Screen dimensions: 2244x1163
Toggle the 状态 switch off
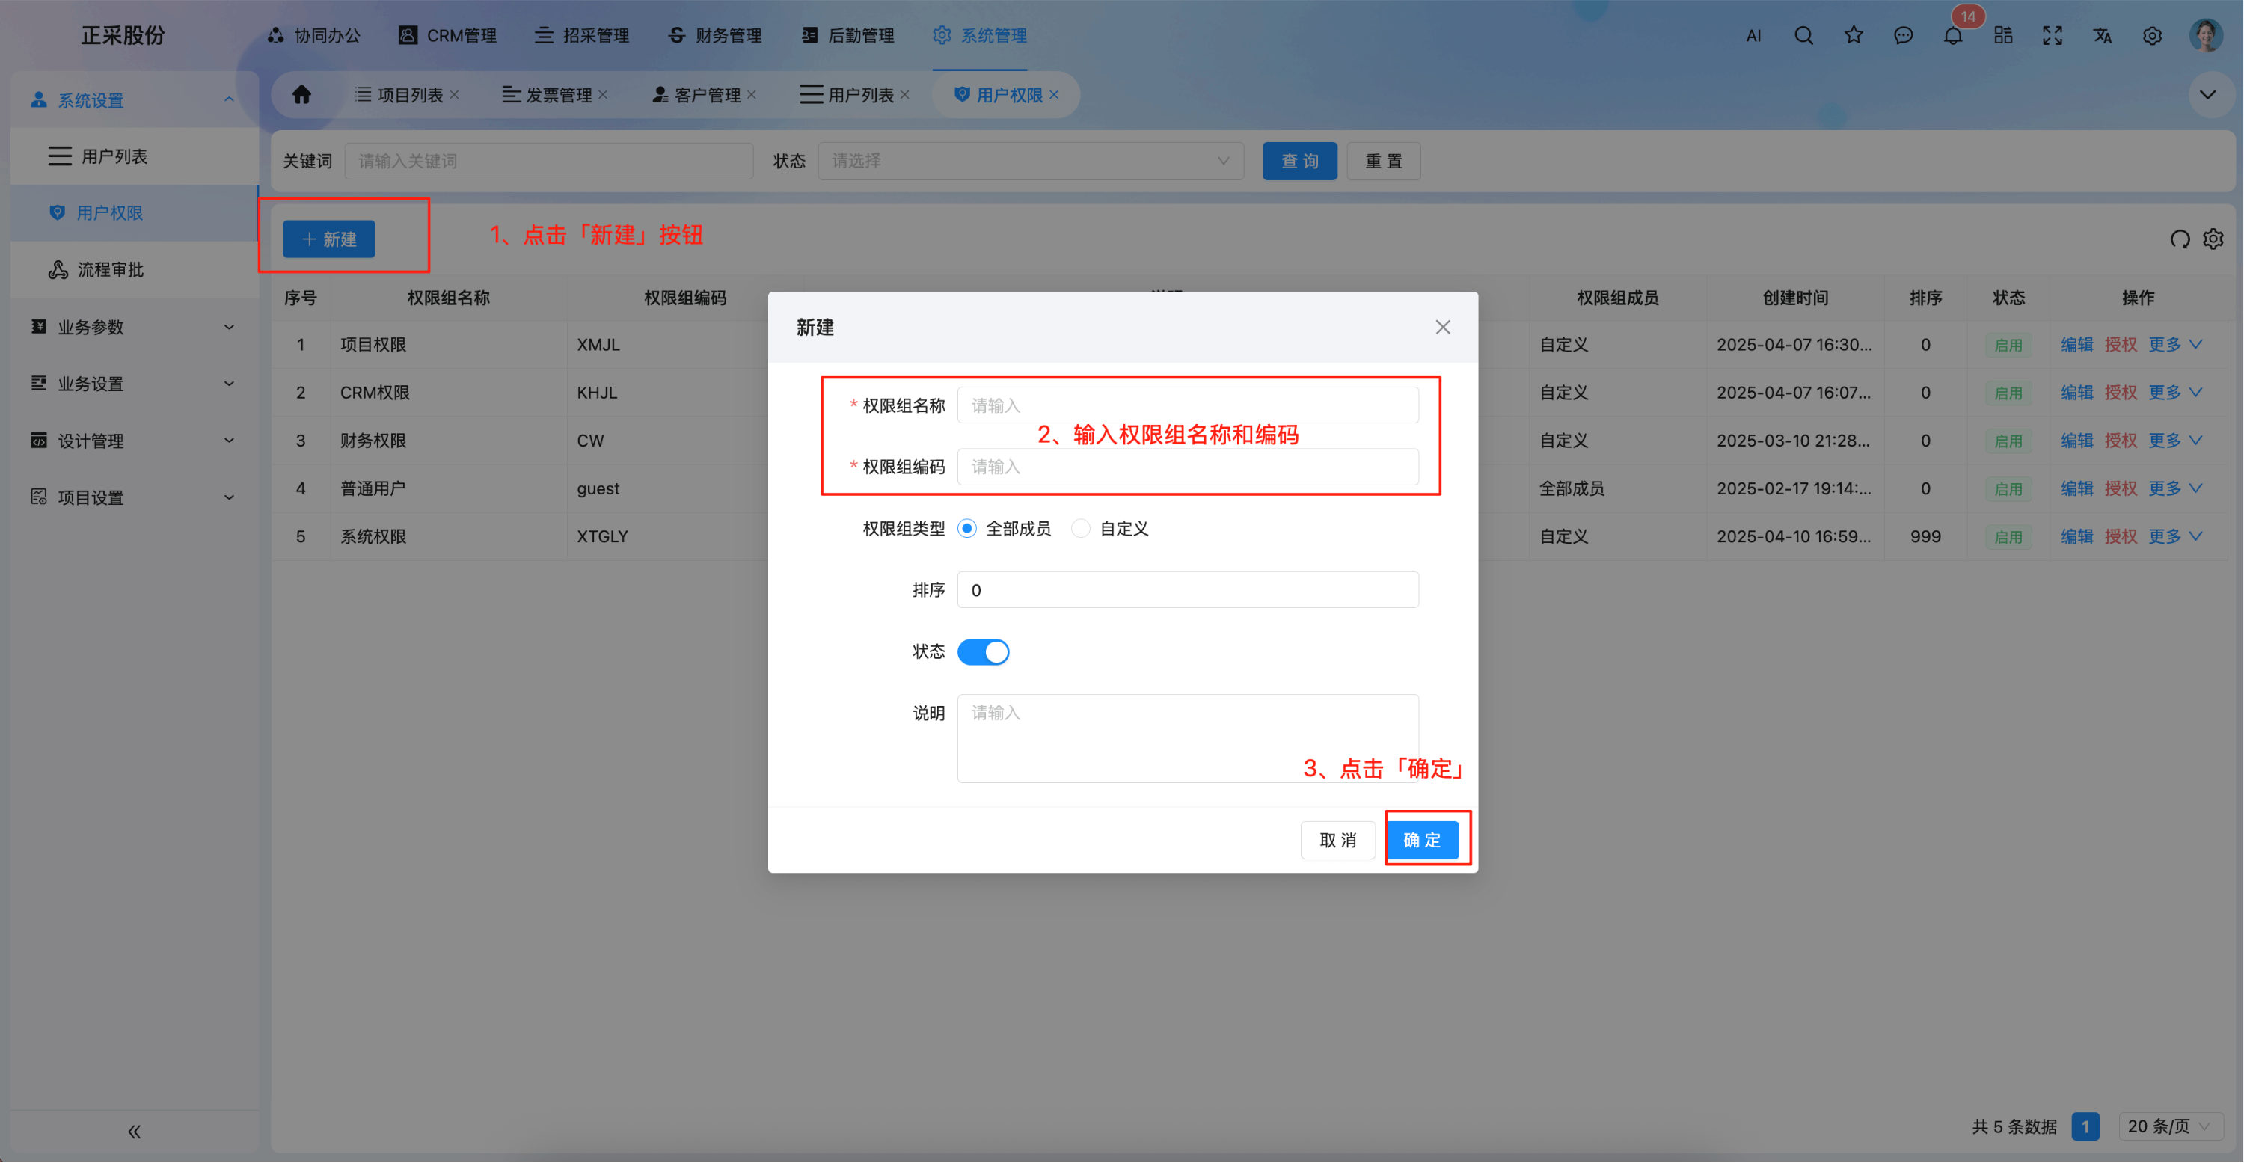coord(983,651)
